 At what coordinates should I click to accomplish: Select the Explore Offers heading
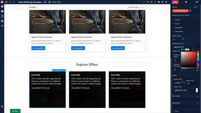coord(87,65)
